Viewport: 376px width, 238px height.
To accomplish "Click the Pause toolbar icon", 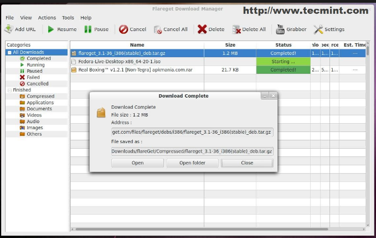I will (x=87, y=29).
